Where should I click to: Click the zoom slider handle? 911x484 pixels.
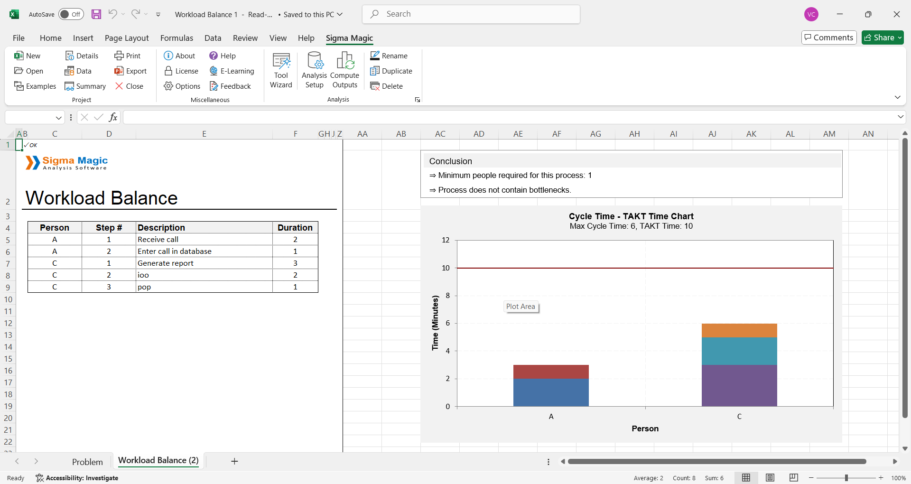point(846,478)
